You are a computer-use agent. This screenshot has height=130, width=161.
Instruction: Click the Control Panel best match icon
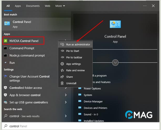point(7,23)
